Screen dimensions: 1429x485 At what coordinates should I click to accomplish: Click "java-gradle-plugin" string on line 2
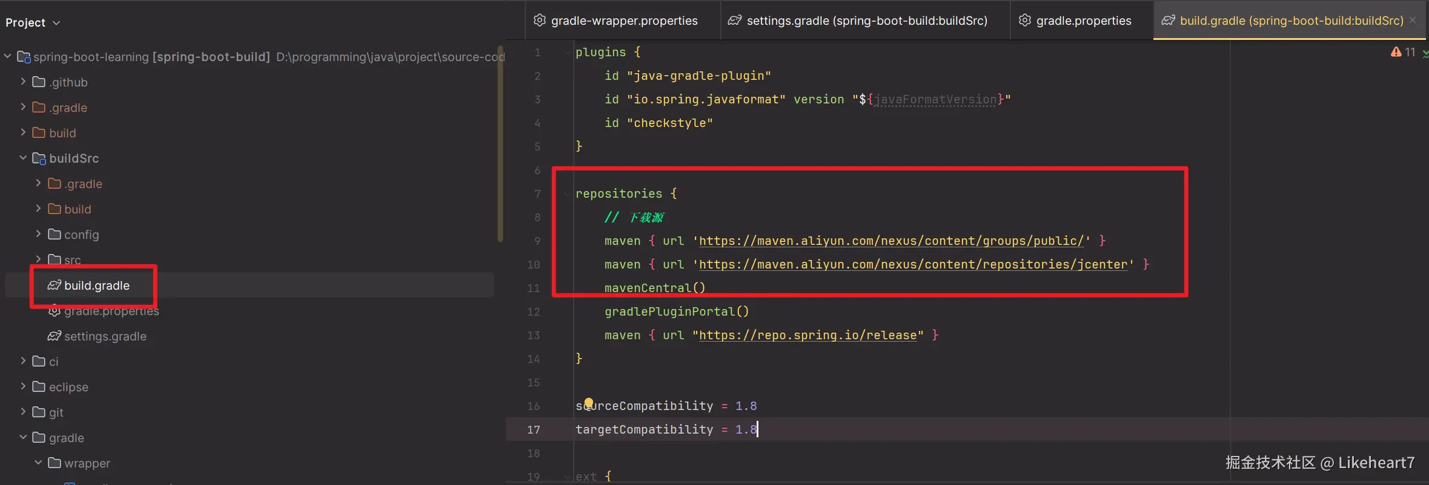click(x=699, y=76)
